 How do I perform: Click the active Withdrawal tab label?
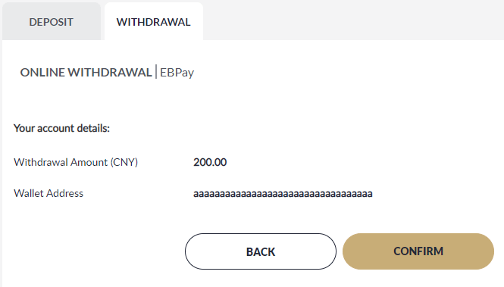pyautogui.click(x=154, y=22)
